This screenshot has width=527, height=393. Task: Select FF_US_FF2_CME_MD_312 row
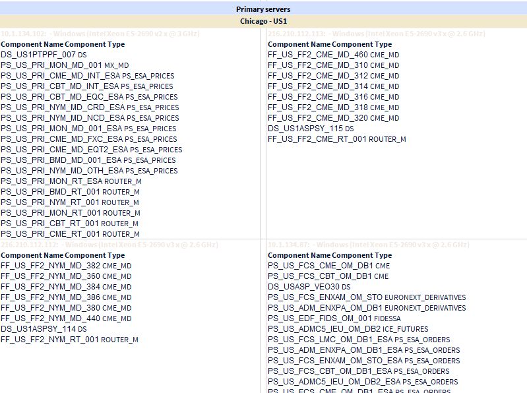[333, 76]
